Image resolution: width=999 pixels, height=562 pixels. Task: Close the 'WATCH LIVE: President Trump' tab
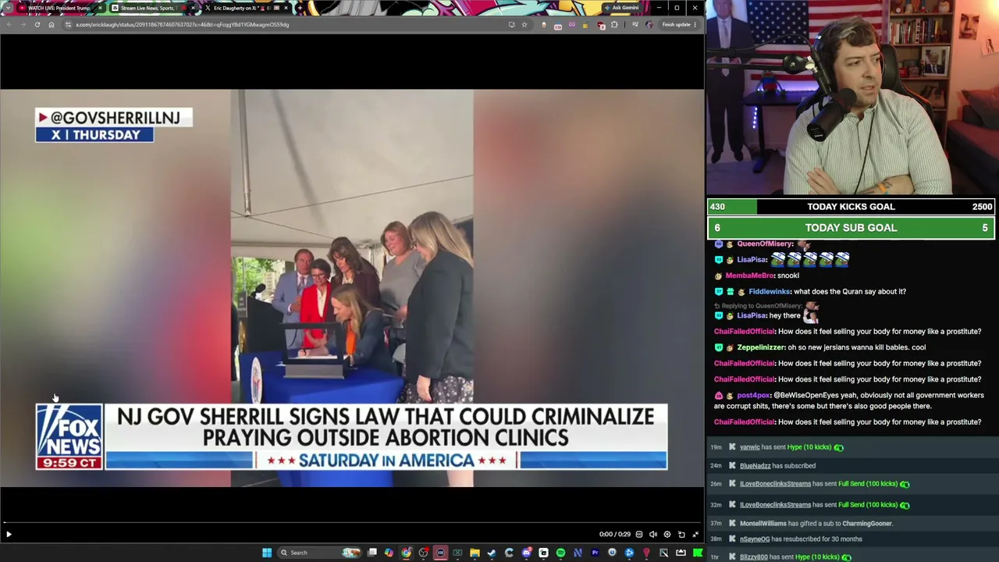point(100,8)
